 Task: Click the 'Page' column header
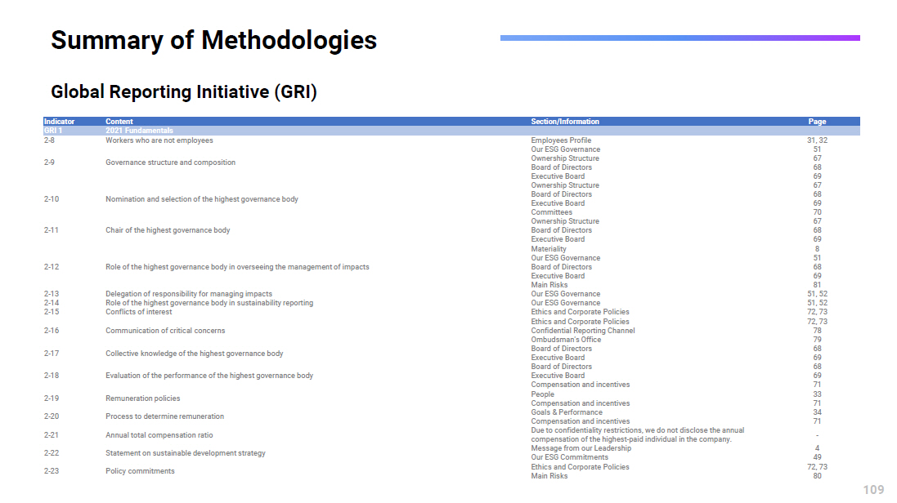pos(817,122)
